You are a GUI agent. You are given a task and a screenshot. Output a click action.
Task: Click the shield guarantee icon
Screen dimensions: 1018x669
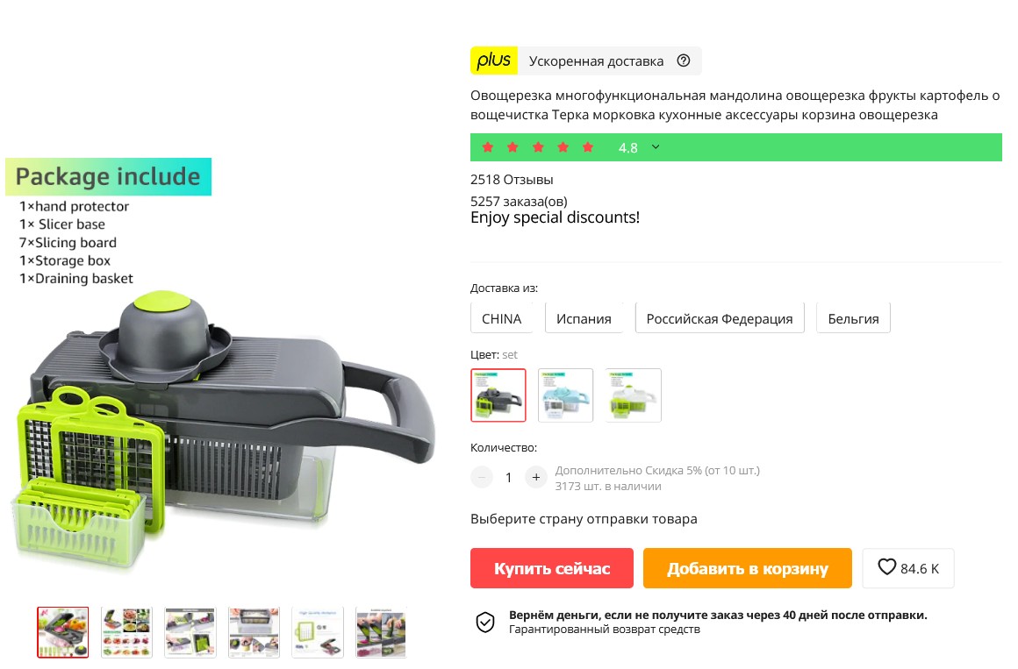tap(485, 622)
